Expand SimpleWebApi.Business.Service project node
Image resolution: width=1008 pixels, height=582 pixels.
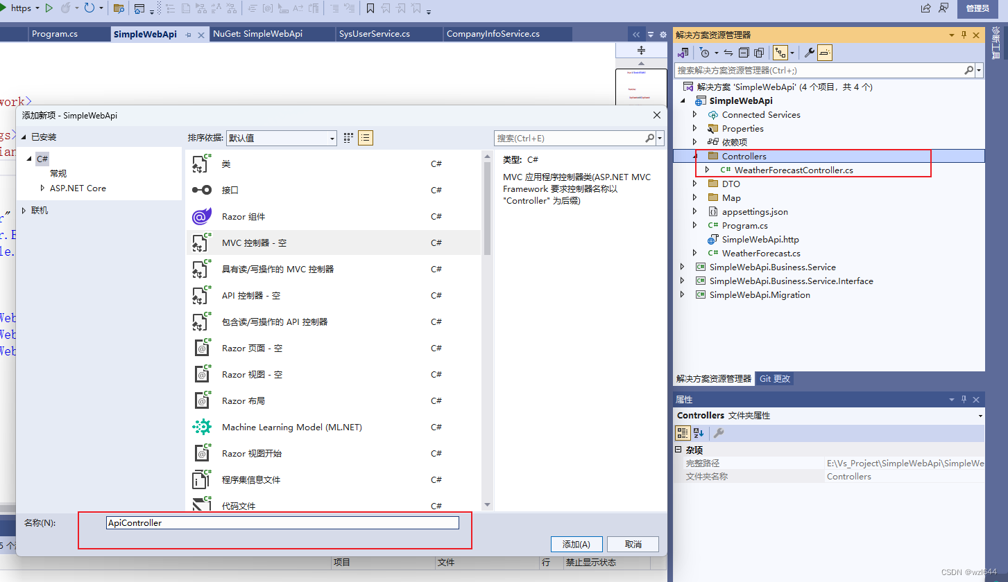(682, 267)
